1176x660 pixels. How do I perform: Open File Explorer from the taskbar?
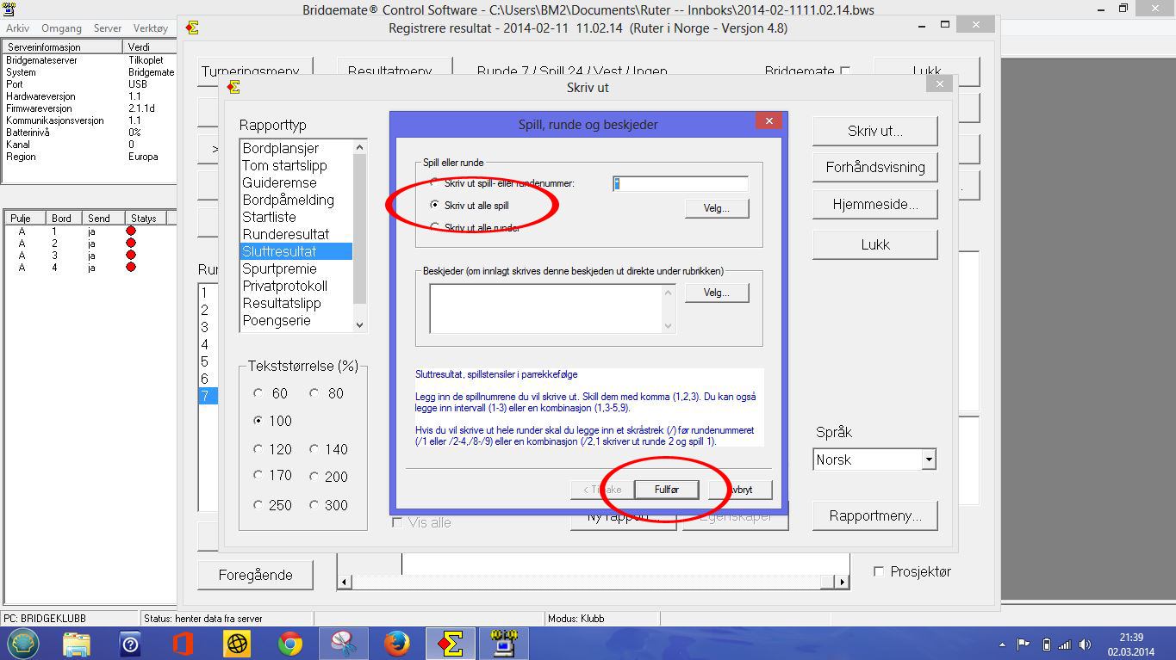(x=77, y=644)
